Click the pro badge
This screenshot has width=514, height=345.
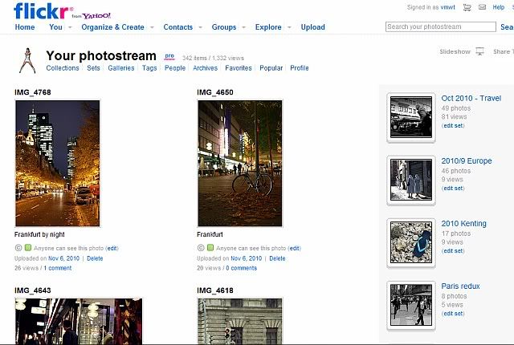tap(169, 56)
